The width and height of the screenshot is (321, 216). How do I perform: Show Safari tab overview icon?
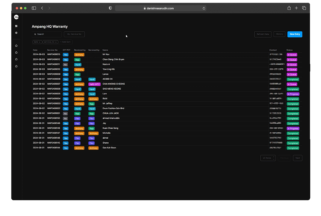tap(304, 8)
